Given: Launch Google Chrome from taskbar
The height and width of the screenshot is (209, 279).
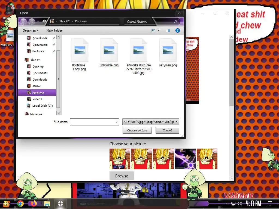Looking at the screenshot, I should 20,204.
